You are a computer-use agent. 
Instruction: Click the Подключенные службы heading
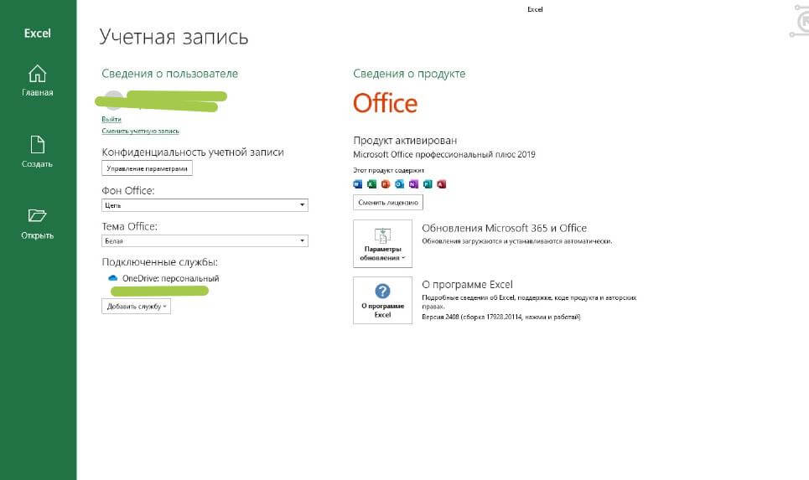point(160,262)
